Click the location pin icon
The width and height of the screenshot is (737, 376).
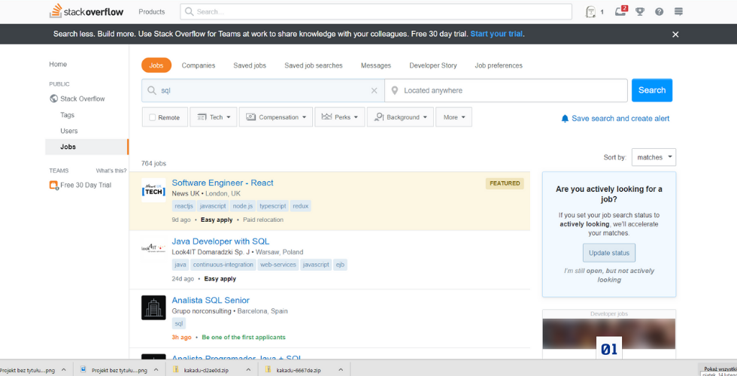point(395,90)
